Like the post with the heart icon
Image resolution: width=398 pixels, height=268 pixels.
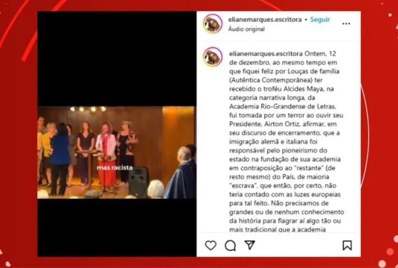click(211, 245)
